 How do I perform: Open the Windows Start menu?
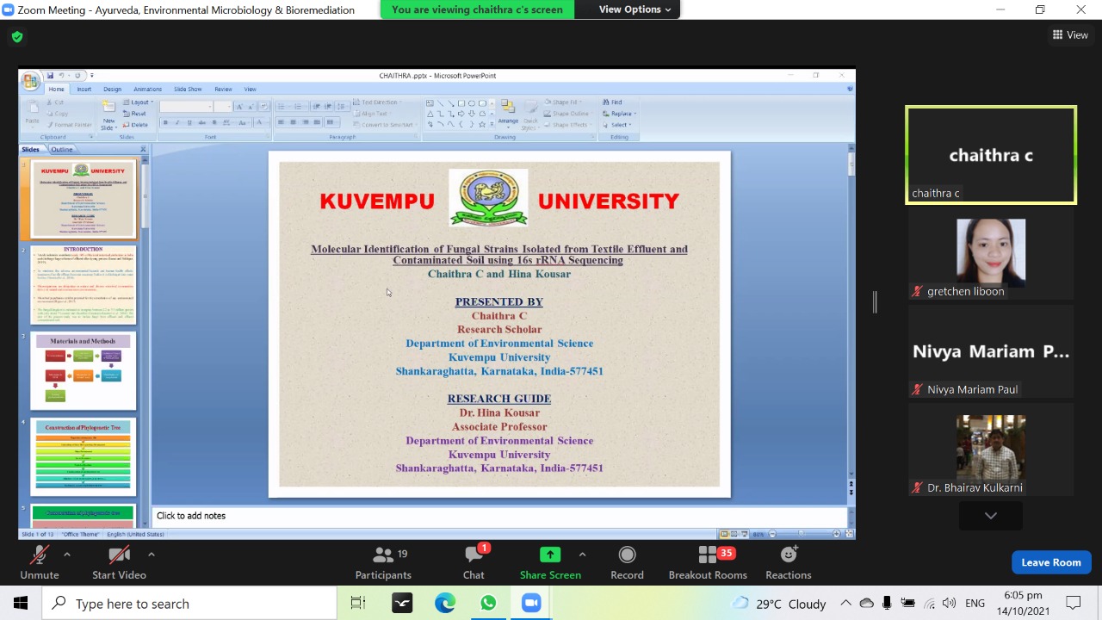point(21,604)
